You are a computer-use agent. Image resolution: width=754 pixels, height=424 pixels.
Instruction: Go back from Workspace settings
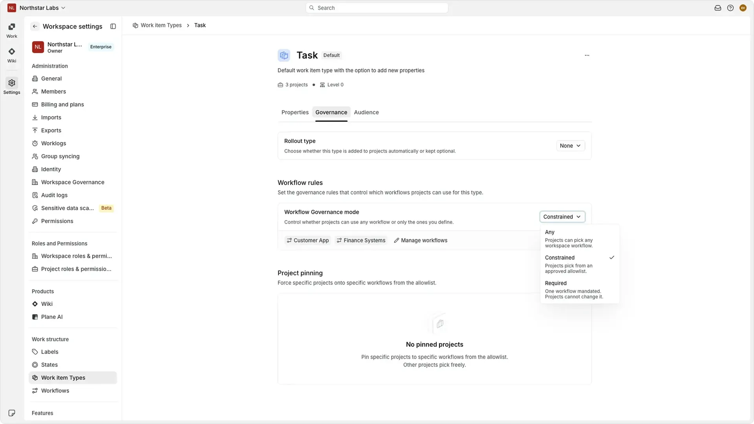(x=35, y=26)
